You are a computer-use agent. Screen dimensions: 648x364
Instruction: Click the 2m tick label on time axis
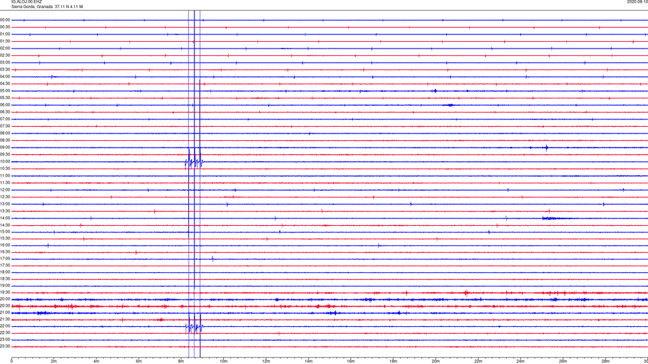[54, 361]
